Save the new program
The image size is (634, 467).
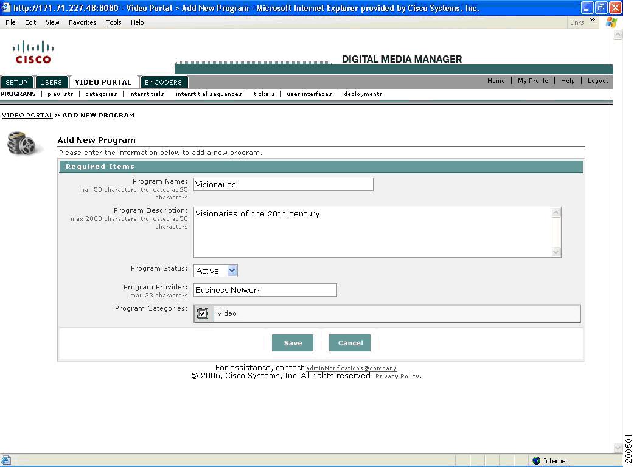pos(293,343)
